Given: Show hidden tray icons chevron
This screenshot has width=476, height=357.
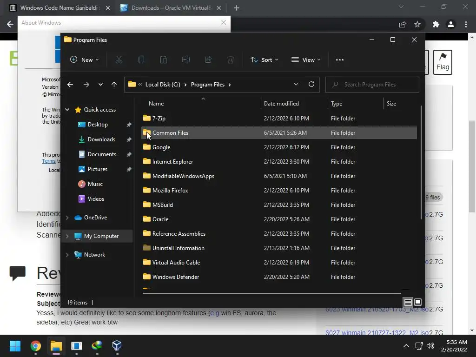Looking at the screenshot, I should [406, 346].
